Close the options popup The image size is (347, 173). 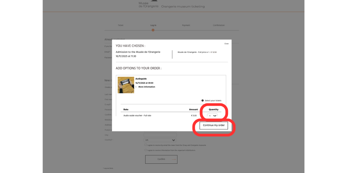point(226,44)
